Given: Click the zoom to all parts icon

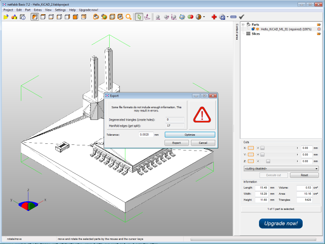Looking at the screenshot, I should [96, 17].
